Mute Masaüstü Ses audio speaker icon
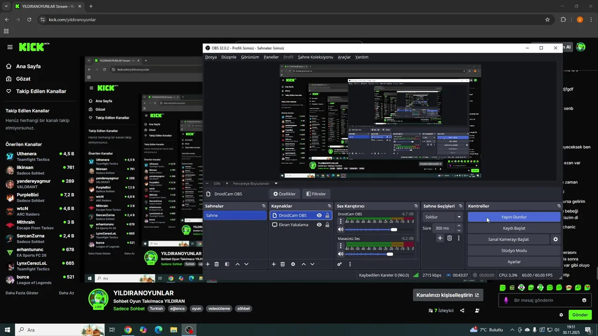This screenshot has height=336, width=598. (341, 254)
